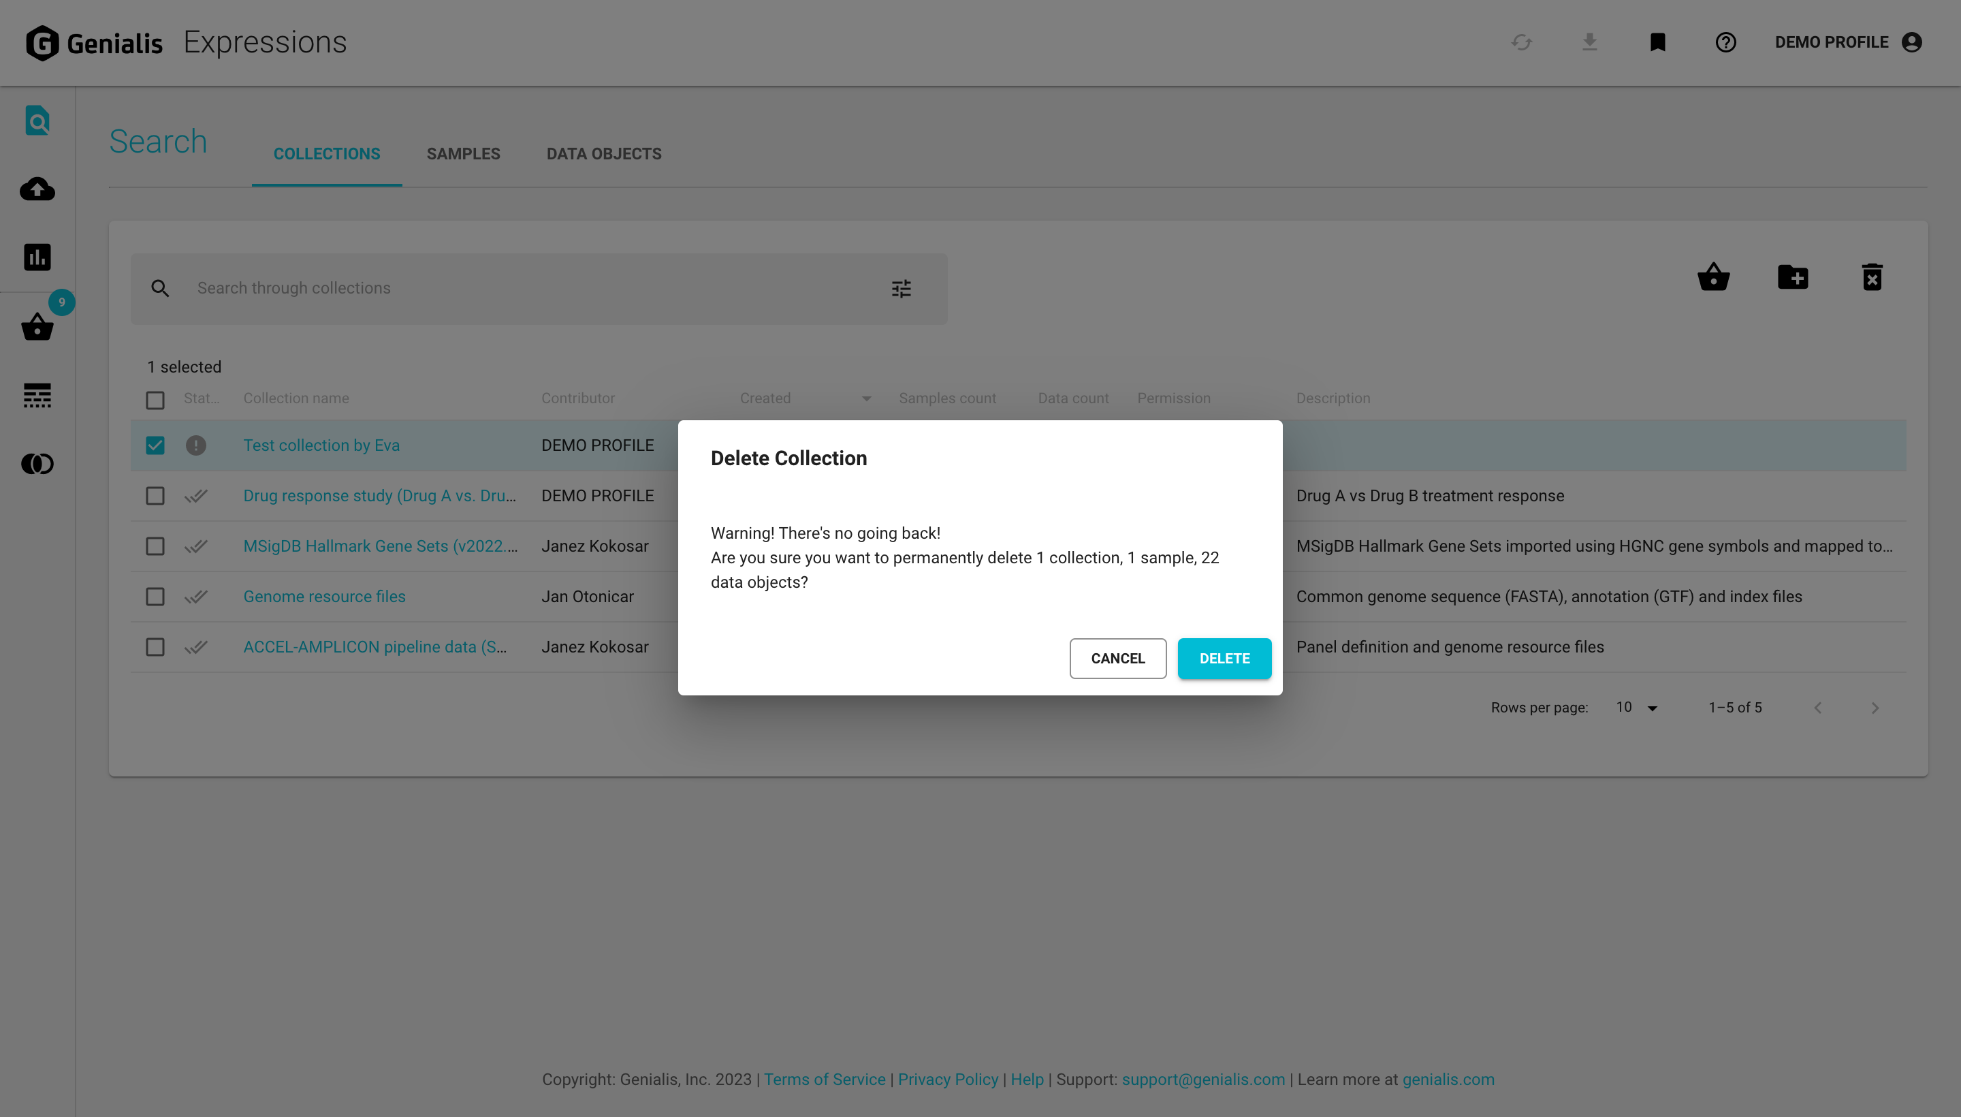The width and height of the screenshot is (1961, 1117).
Task: Switch to the Data Objects tab
Action: pyautogui.click(x=603, y=153)
